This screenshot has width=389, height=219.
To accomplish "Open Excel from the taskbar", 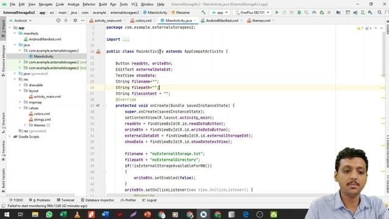I will tap(63, 214).
